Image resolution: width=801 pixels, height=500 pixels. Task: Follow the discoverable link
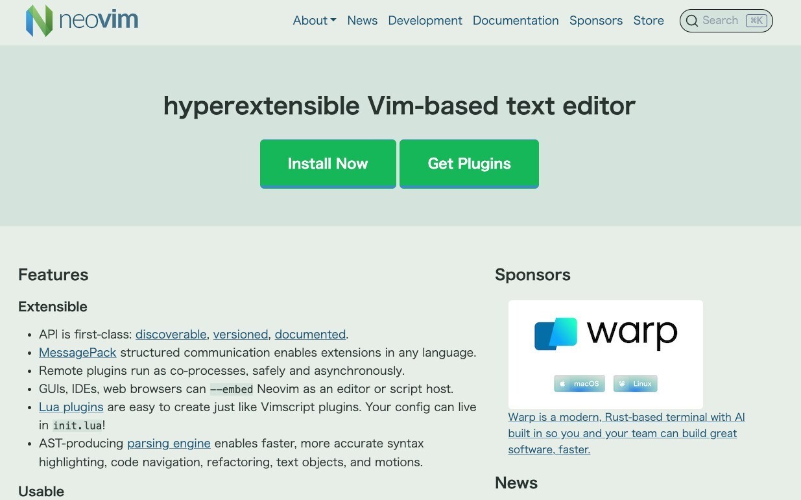click(171, 335)
